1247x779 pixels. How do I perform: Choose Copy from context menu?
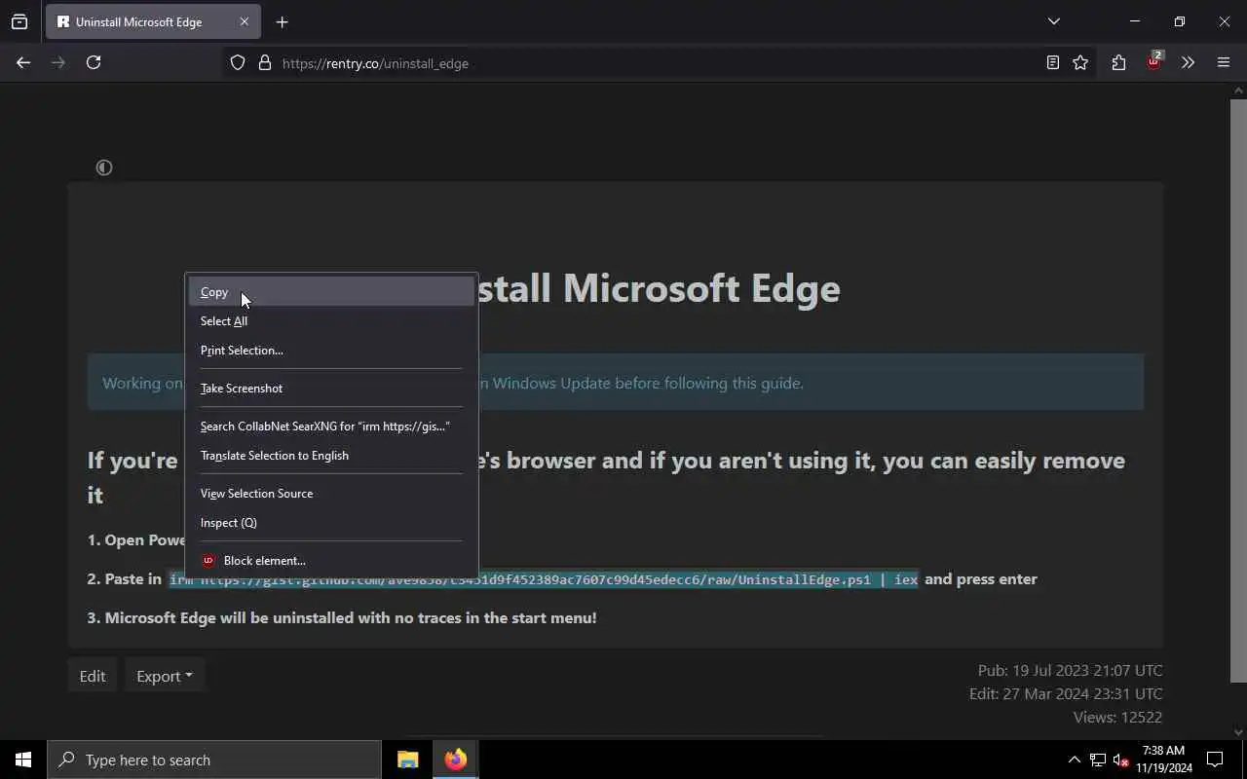click(331, 292)
